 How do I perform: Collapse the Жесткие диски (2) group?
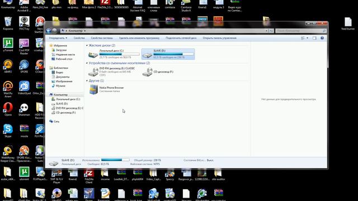[x=87, y=46]
